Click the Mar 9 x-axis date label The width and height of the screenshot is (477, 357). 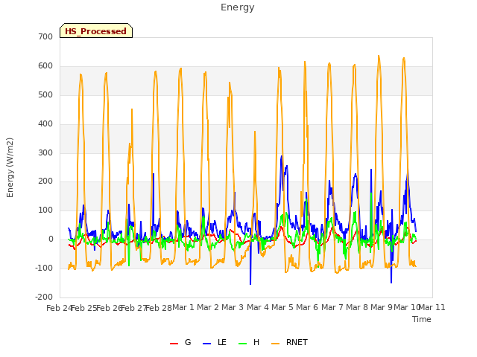coord(382,307)
